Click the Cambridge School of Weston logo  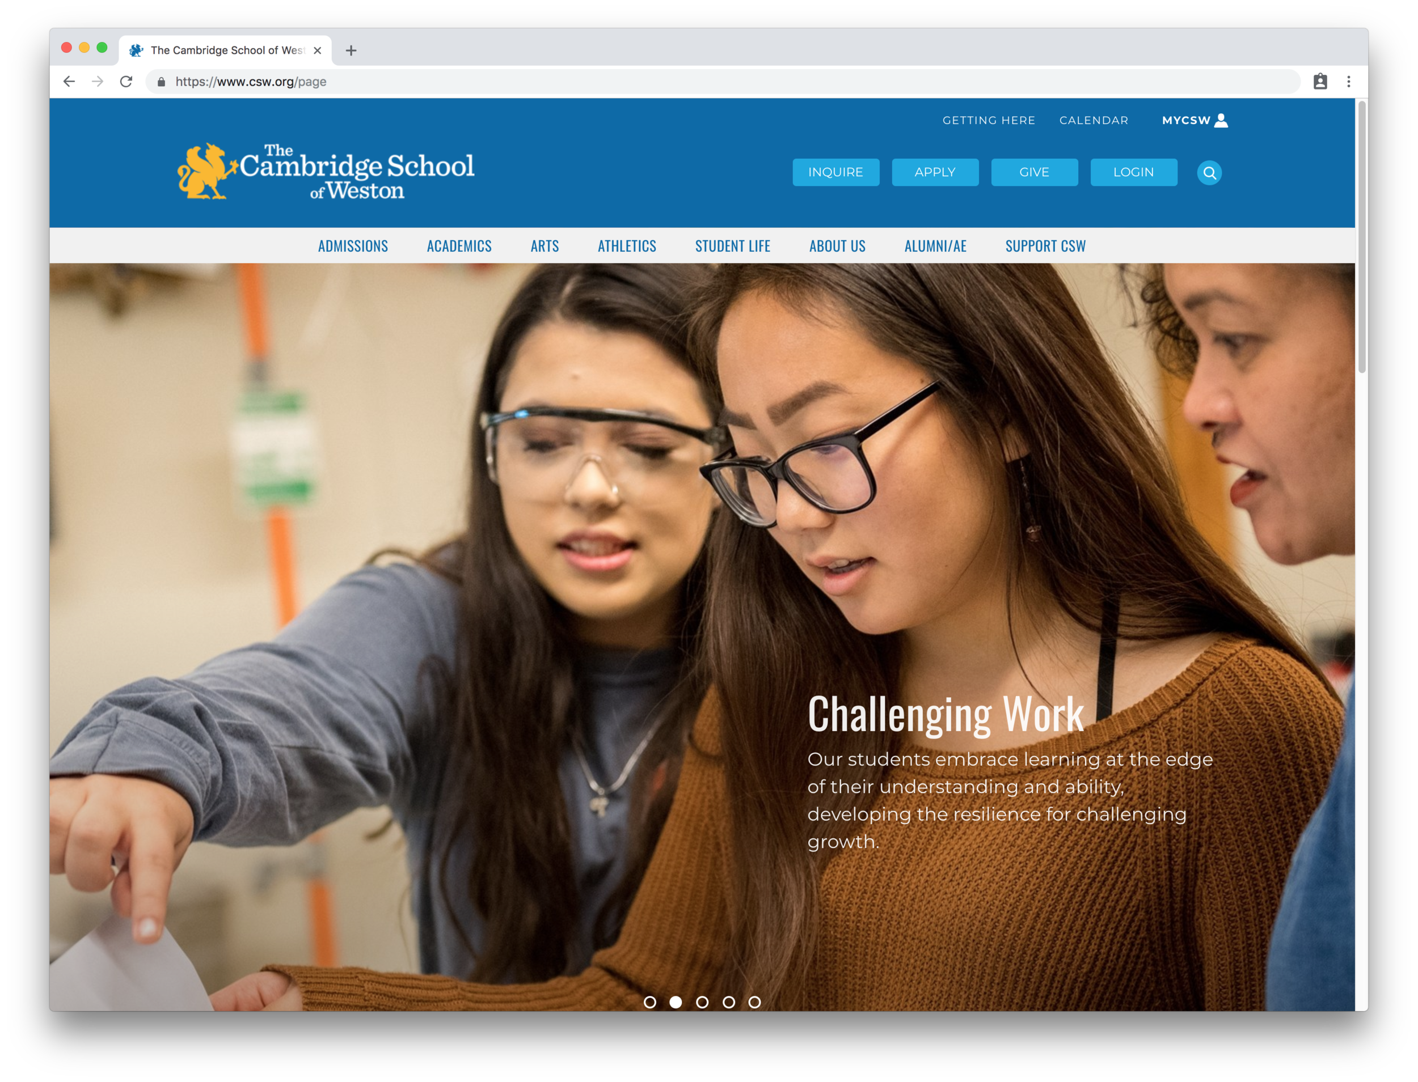pos(327,171)
